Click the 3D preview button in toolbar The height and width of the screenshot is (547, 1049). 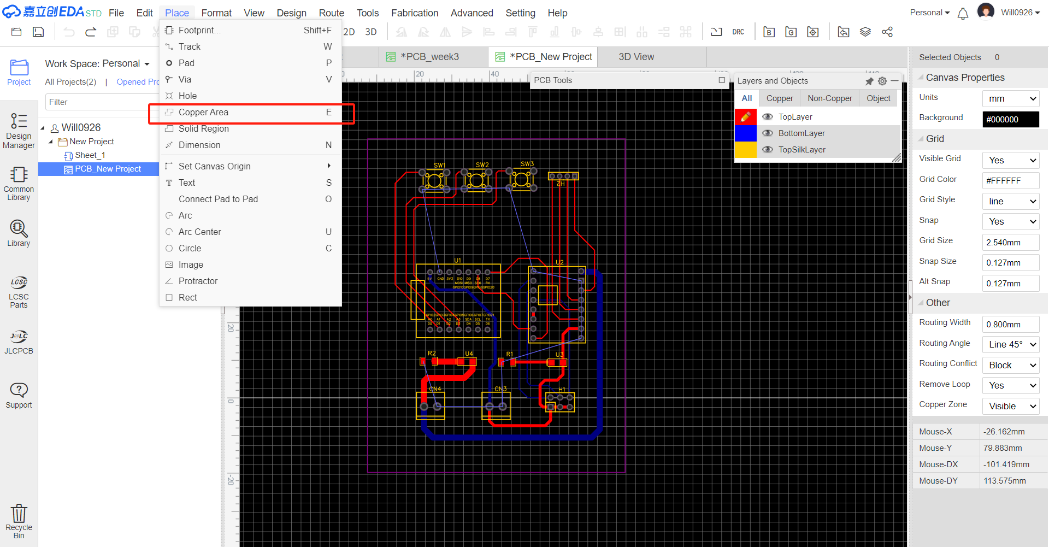click(371, 32)
